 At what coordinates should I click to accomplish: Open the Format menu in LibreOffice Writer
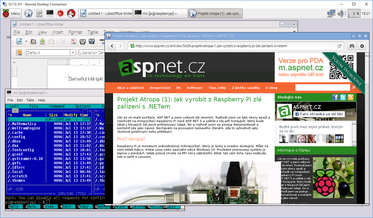click(75, 32)
